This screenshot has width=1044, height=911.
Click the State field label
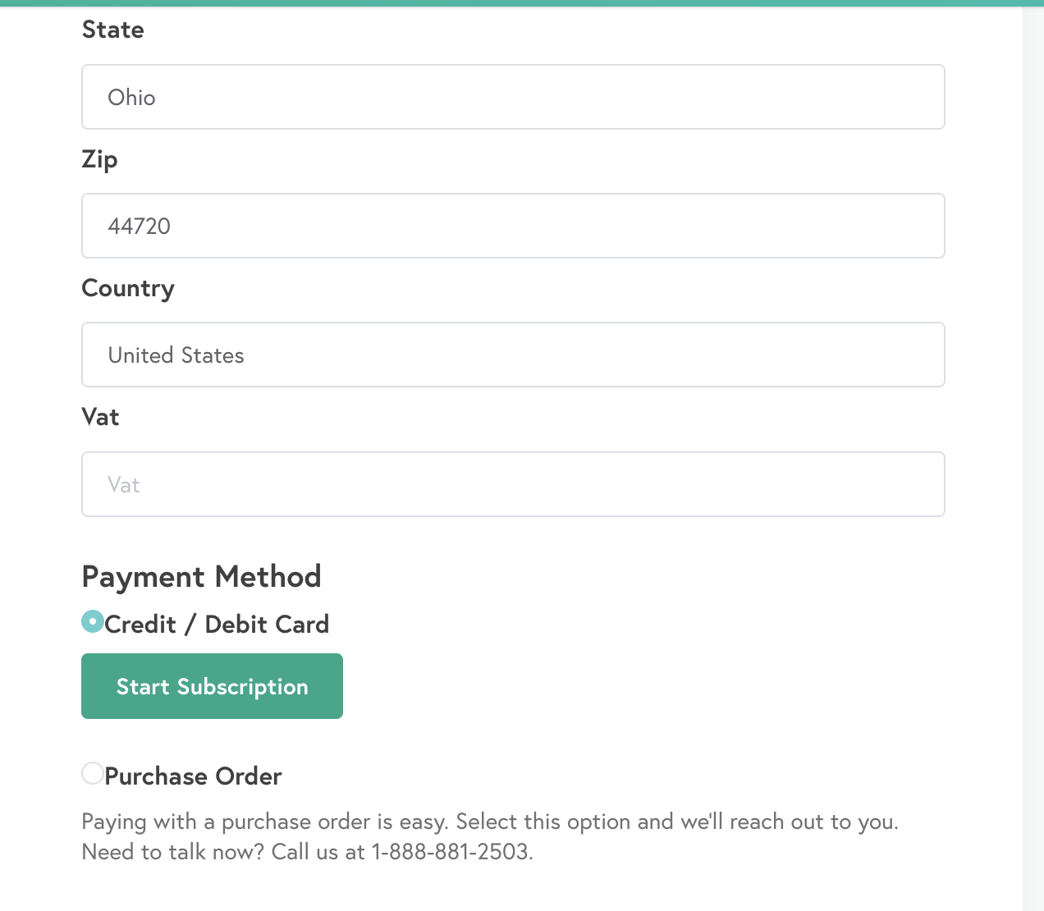click(113, 30)
